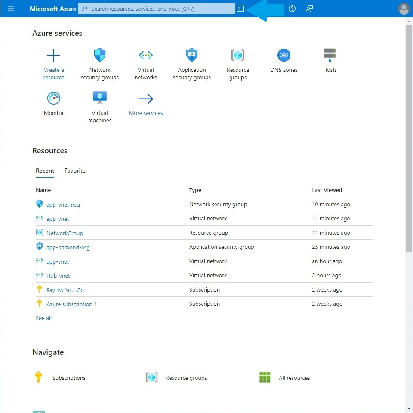Image resolution: width=413 pixels, height=413 pixels.
Task: Switch to the Recent resources tab
Action: tap(45, 171)
